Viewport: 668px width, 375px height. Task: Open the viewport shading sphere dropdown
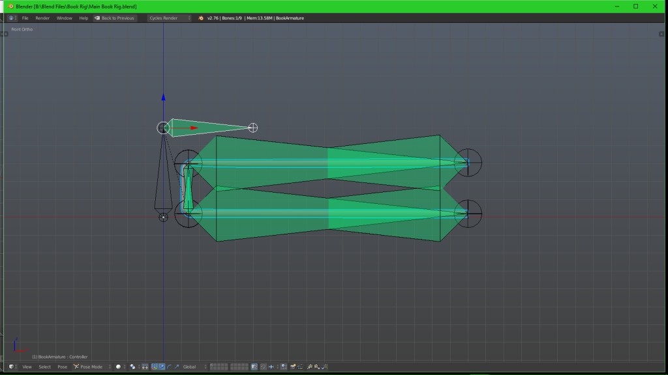click(x=119, y=367)
